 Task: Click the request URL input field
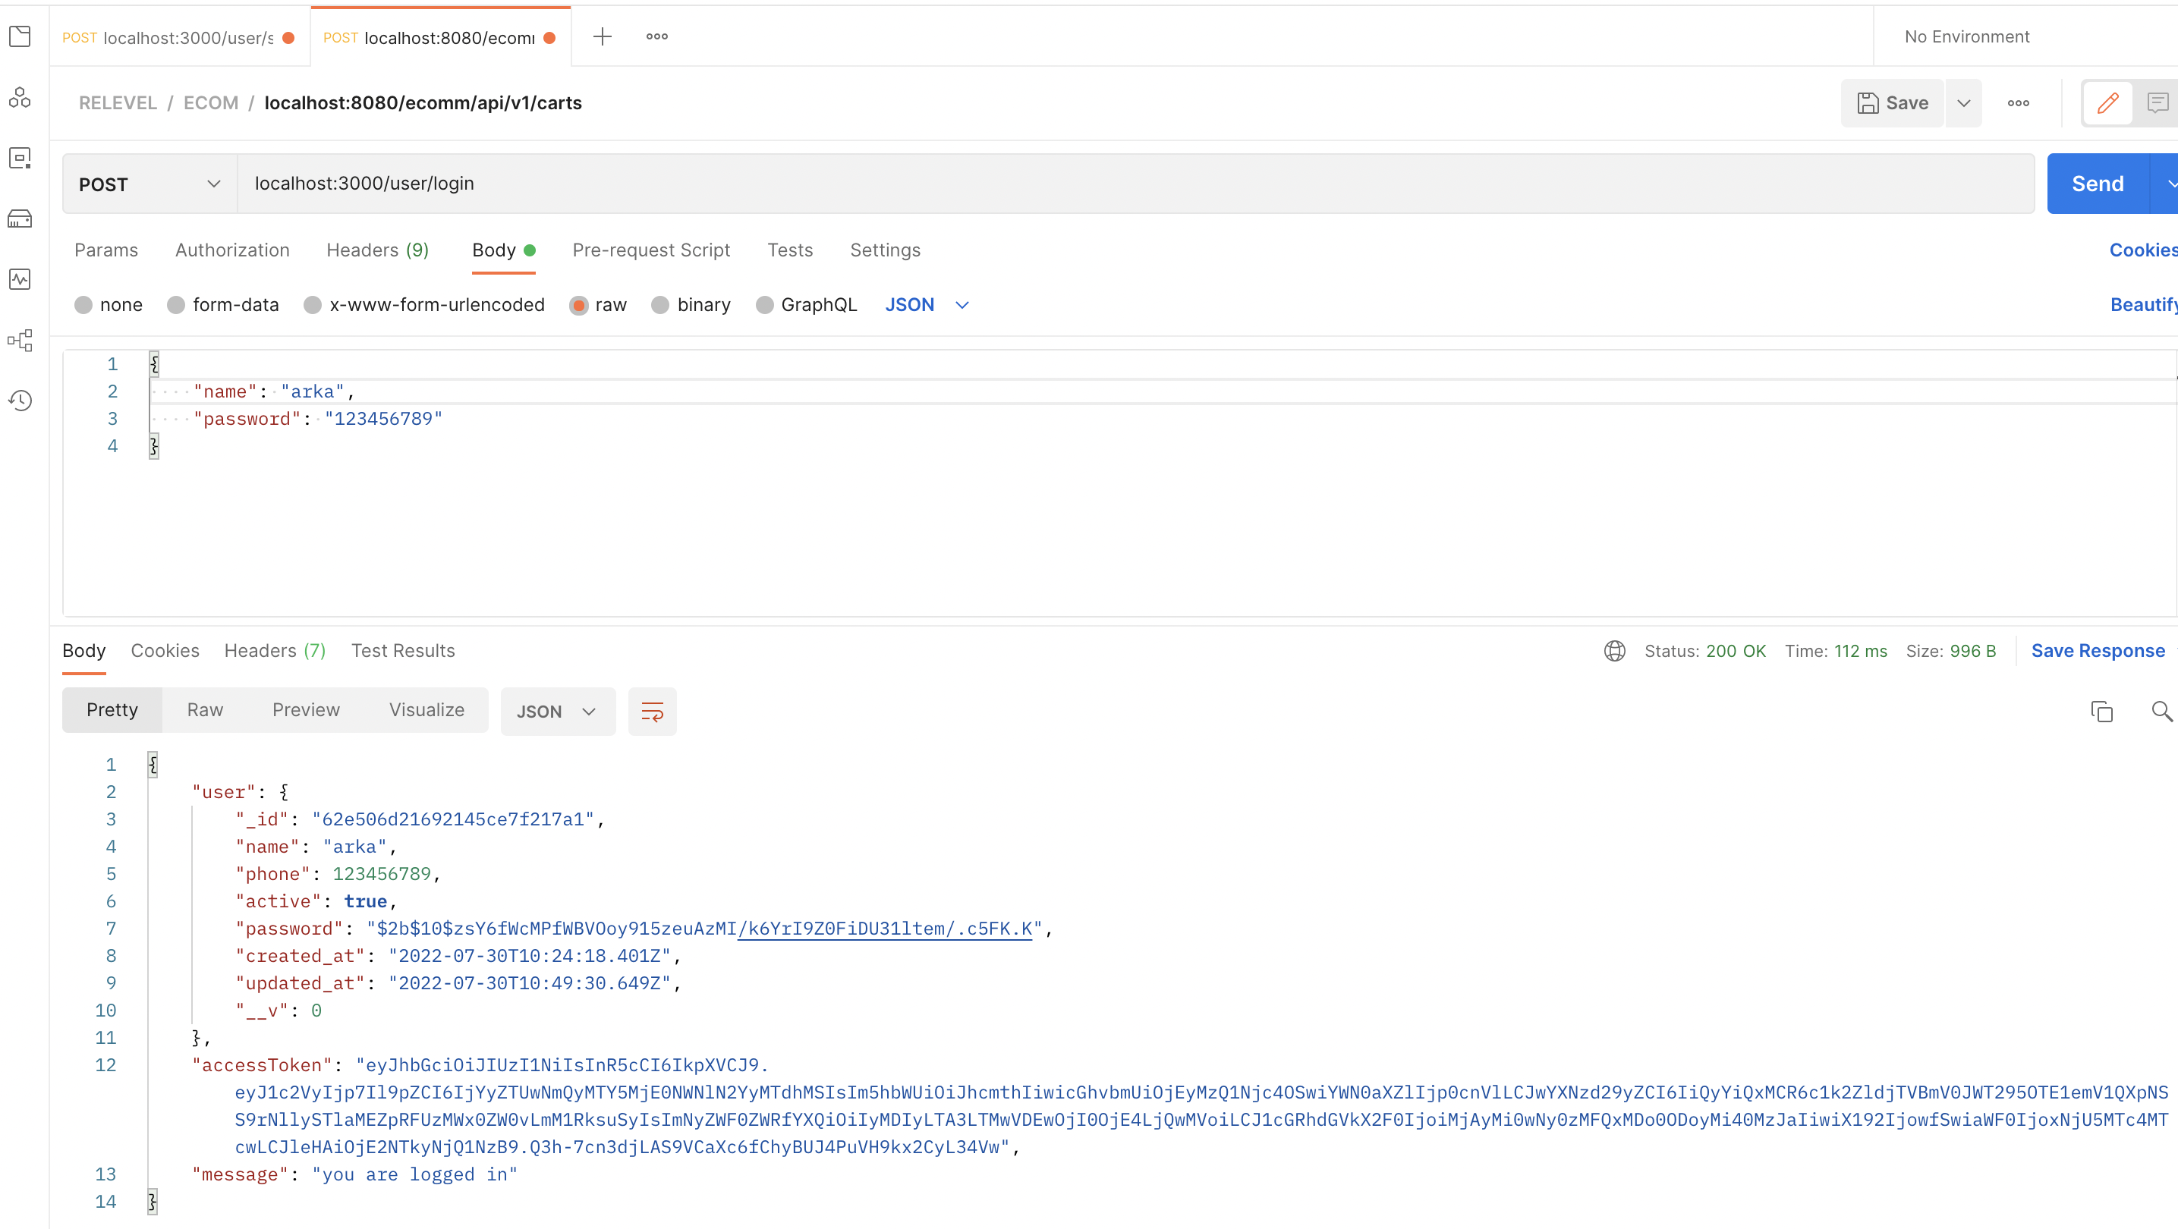(1135, 184)
